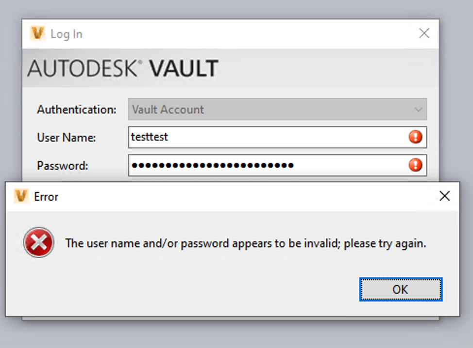Close the Log In window
The image size is (473, 348).
point(424,33)
